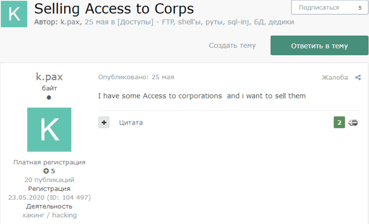Click Создать тему link
The width and height of the screenshot is (369, 224).
pos(232,45)
